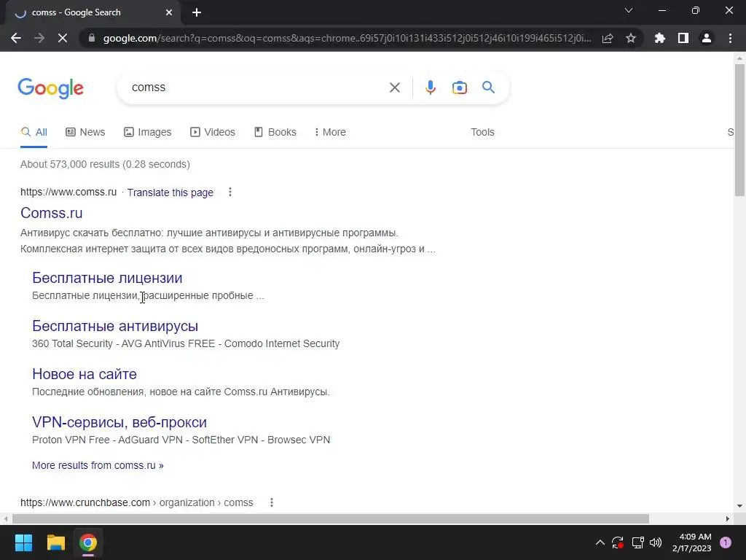Open volume control in tray
Image resolution: width=746 pixels, height=560 pixels.
[x=656, y=542]
